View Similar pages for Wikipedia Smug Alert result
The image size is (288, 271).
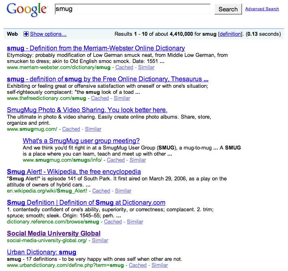123,191
